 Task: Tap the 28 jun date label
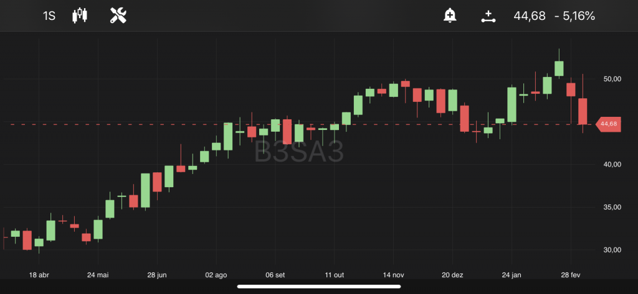(157, 275)
